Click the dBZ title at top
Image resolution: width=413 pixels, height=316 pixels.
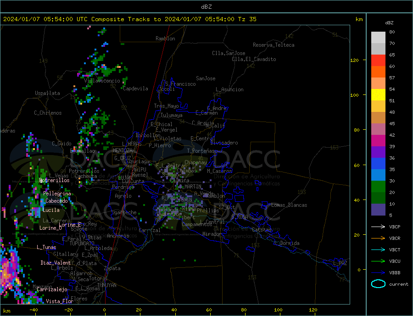tap(206, 7)
